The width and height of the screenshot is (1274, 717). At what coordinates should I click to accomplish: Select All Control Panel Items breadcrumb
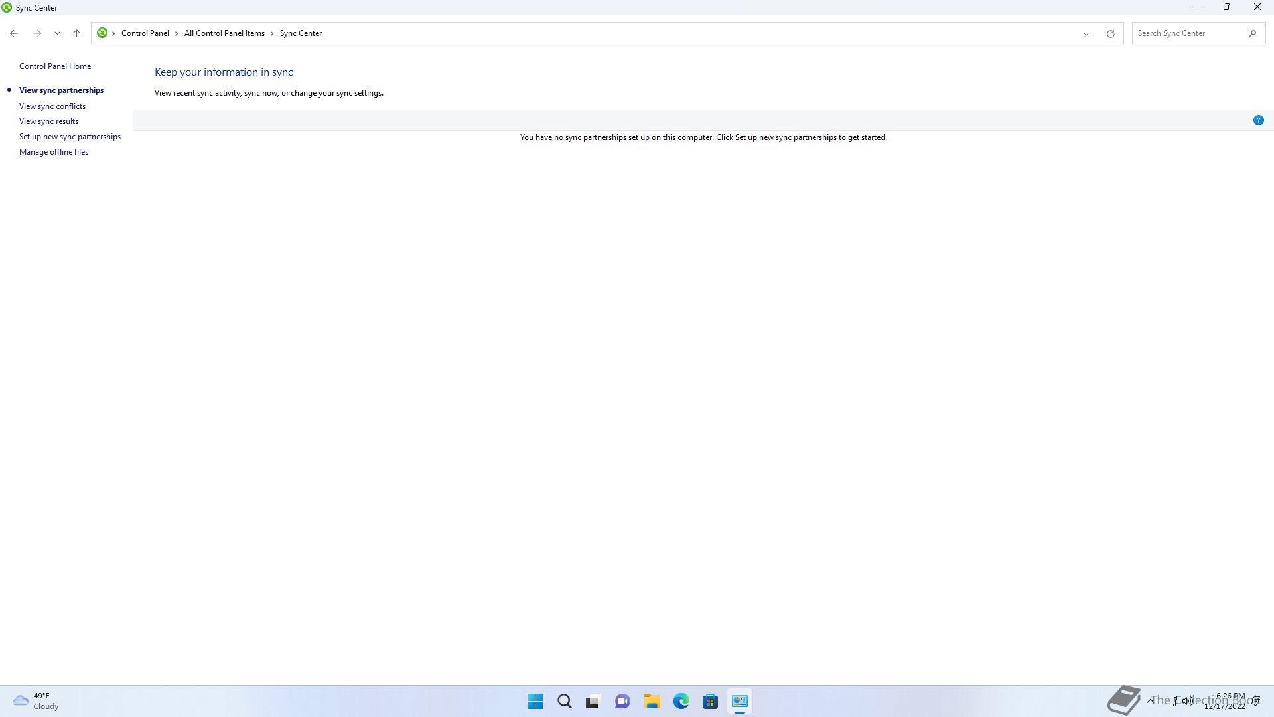224,33
